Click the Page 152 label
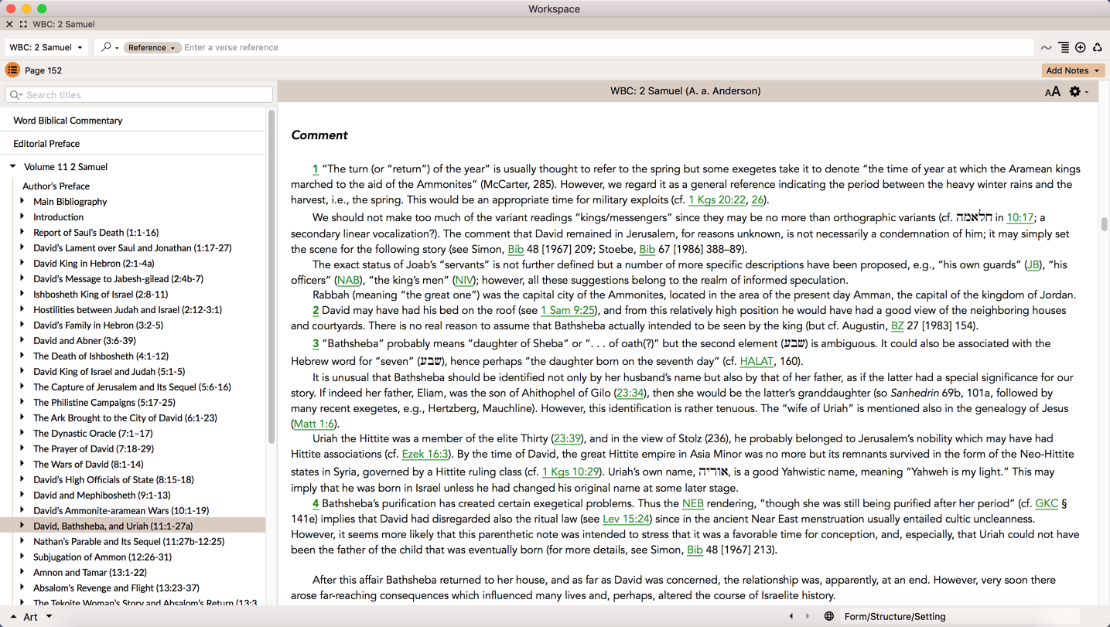1110x627 pixels. 43,71
